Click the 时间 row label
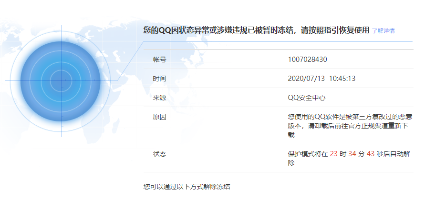Screen dimensions: 435x219 click(x=159, y=79)
